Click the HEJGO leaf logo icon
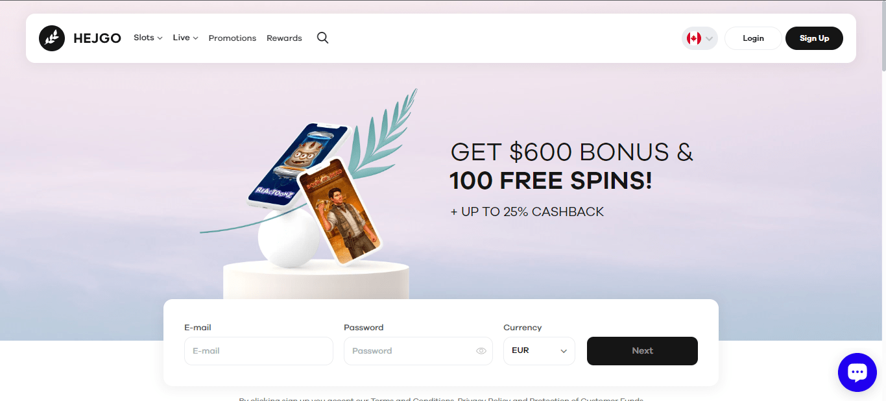Image resolution: width=886 pixels, height=401 pixels. pos(52,38)
